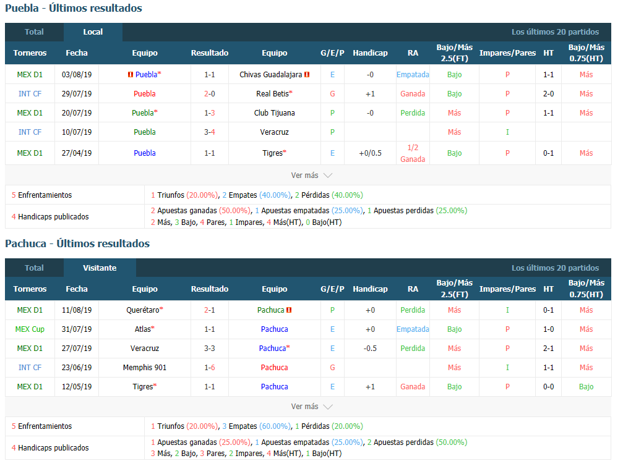This screenshot has height=461, width=623.
Task: Click MEX D1 in the 03/08/19 row
Action: [x=30, y=75]
